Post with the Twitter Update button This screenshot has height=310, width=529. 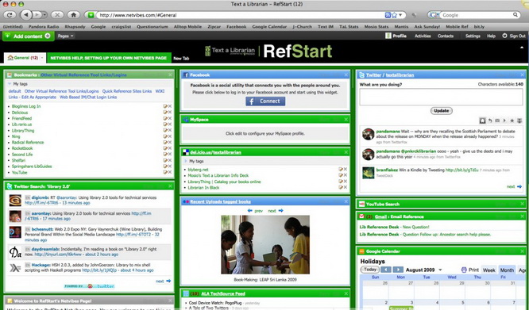coord(442,111)
